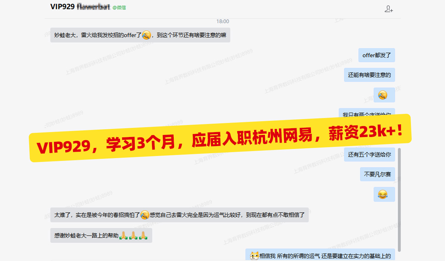The height and width of the screenshot is (261, 445).
Task: Click the chat's vertical scrollbar thumb
Action: [x=399, y=200]
